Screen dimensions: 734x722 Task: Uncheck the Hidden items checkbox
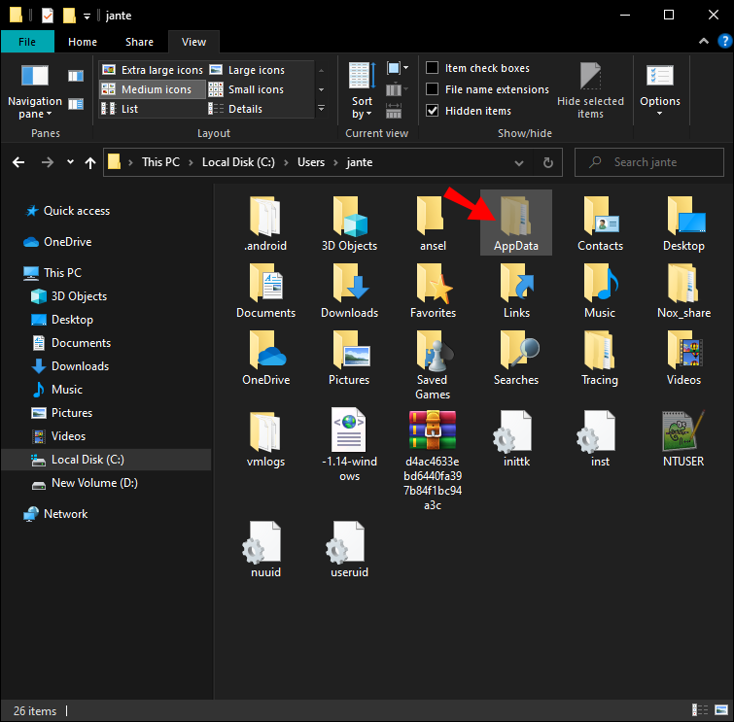[x=433, y=111]
